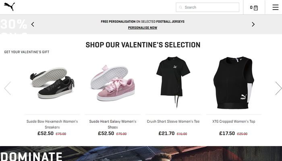Screen dimensions: 282x161
Task: Click Suede Heart Galaxy Women's Shoes title
Action: coord(112,124)
